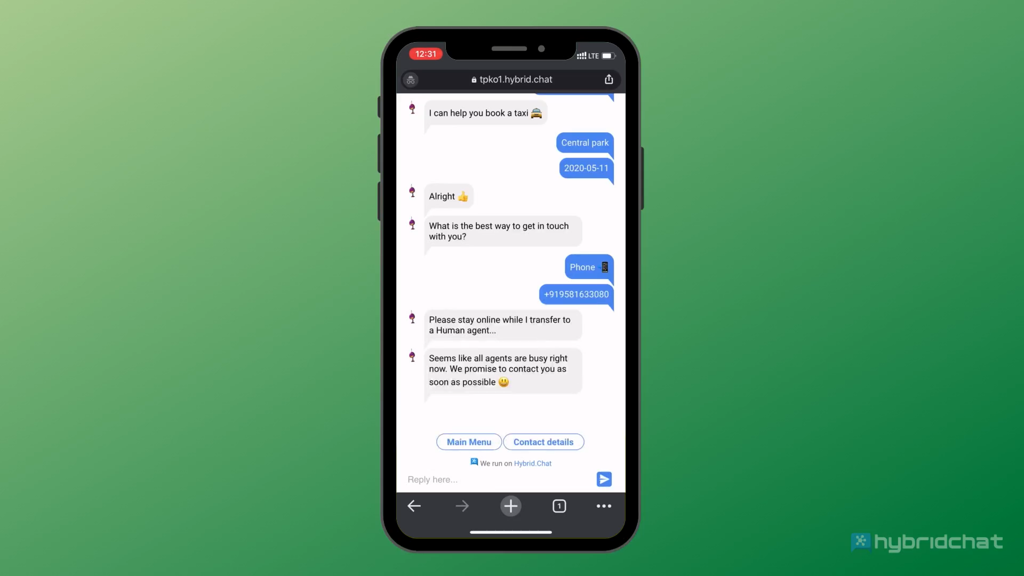Tap the browser back navigation arrow
Image resolution: width=1024 pixels, height=576 pixels.
click(415, 506)
